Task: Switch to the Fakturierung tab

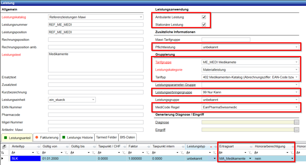Action: tap(47, 137)
